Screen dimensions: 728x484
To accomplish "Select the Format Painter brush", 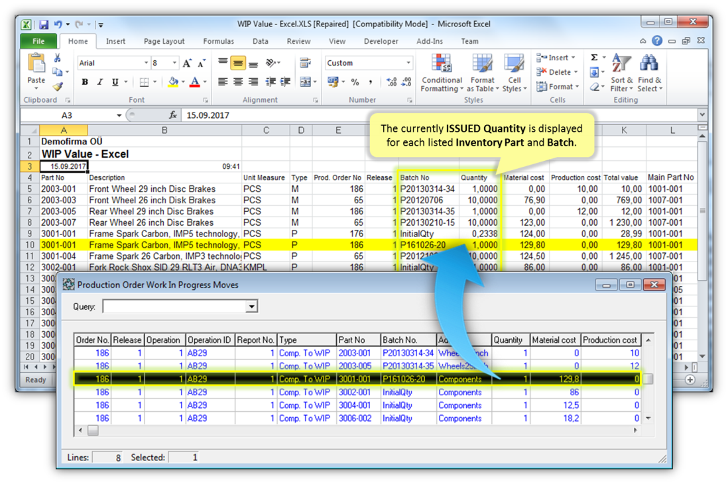I will 58,86.
